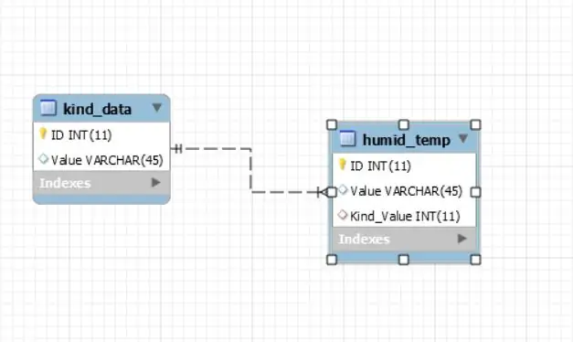Click the diamond icon beside humid_temp Value
The image size is (573, 342).
(343, 190)
